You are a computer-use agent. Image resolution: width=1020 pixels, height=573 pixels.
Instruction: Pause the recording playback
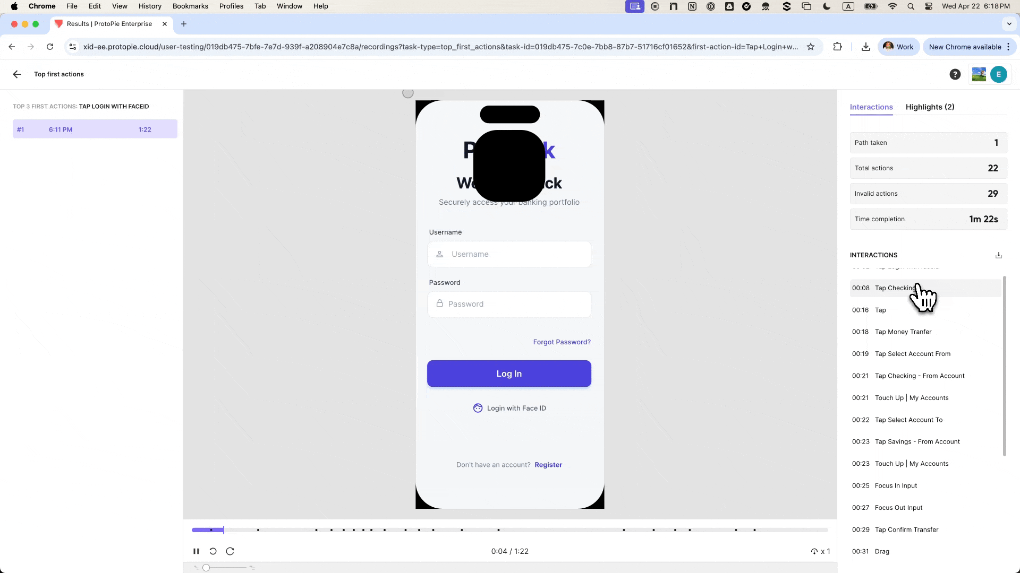196,551
